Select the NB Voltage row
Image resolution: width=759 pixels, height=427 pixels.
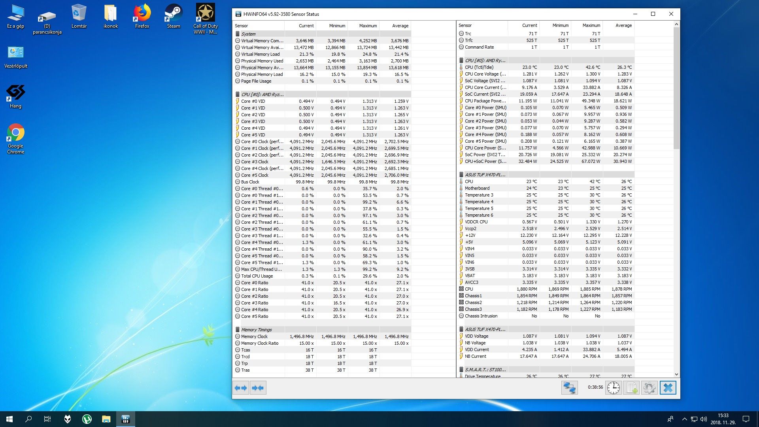(546, 343)
